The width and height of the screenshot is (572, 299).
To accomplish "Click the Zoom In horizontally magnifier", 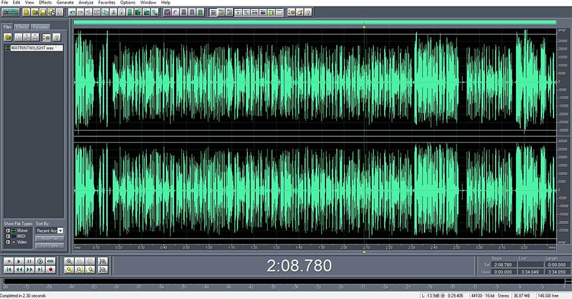I will pyautogui.click(x=69, y=261).
